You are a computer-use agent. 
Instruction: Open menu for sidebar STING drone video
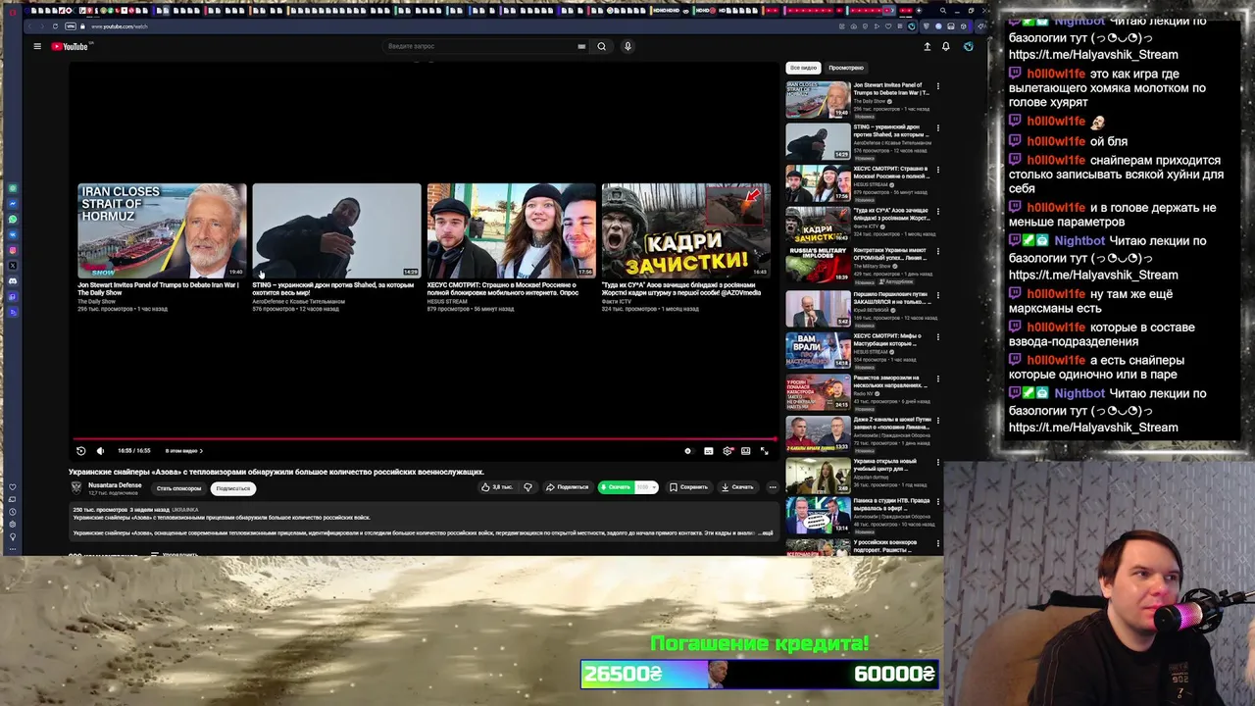(937, 127)
